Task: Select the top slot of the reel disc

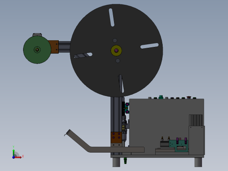Action: pos(111,18)
